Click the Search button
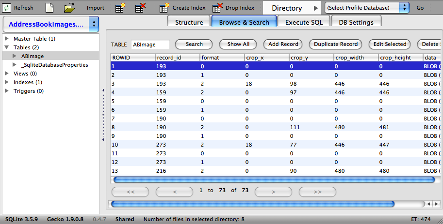Image resolution: width=443 pixels, height=224 pixels. [194, 44]
